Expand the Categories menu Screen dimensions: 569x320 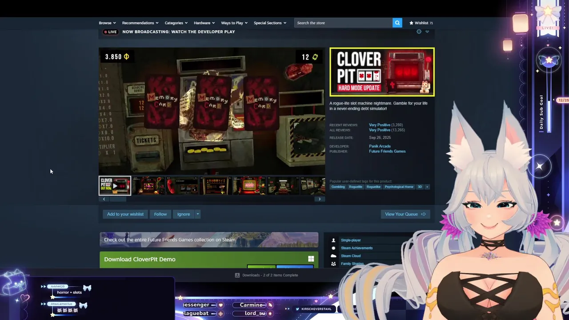[x=176, y=23]
